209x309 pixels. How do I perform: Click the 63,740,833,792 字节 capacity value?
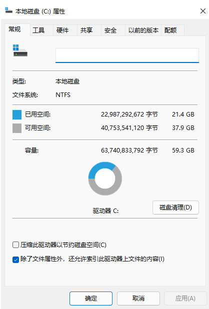click(129, 150)
